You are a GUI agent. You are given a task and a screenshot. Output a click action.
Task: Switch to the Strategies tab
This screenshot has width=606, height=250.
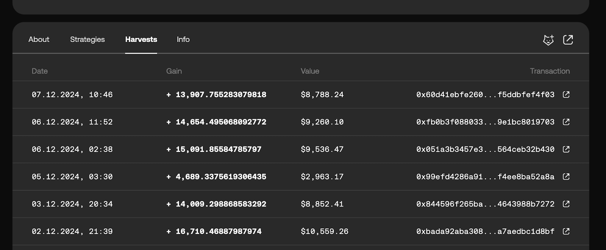pos(87,39)
